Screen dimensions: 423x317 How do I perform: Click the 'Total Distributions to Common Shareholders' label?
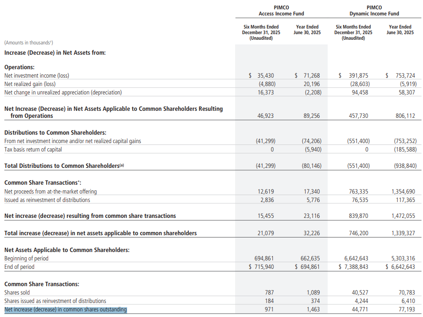point(64,166)
